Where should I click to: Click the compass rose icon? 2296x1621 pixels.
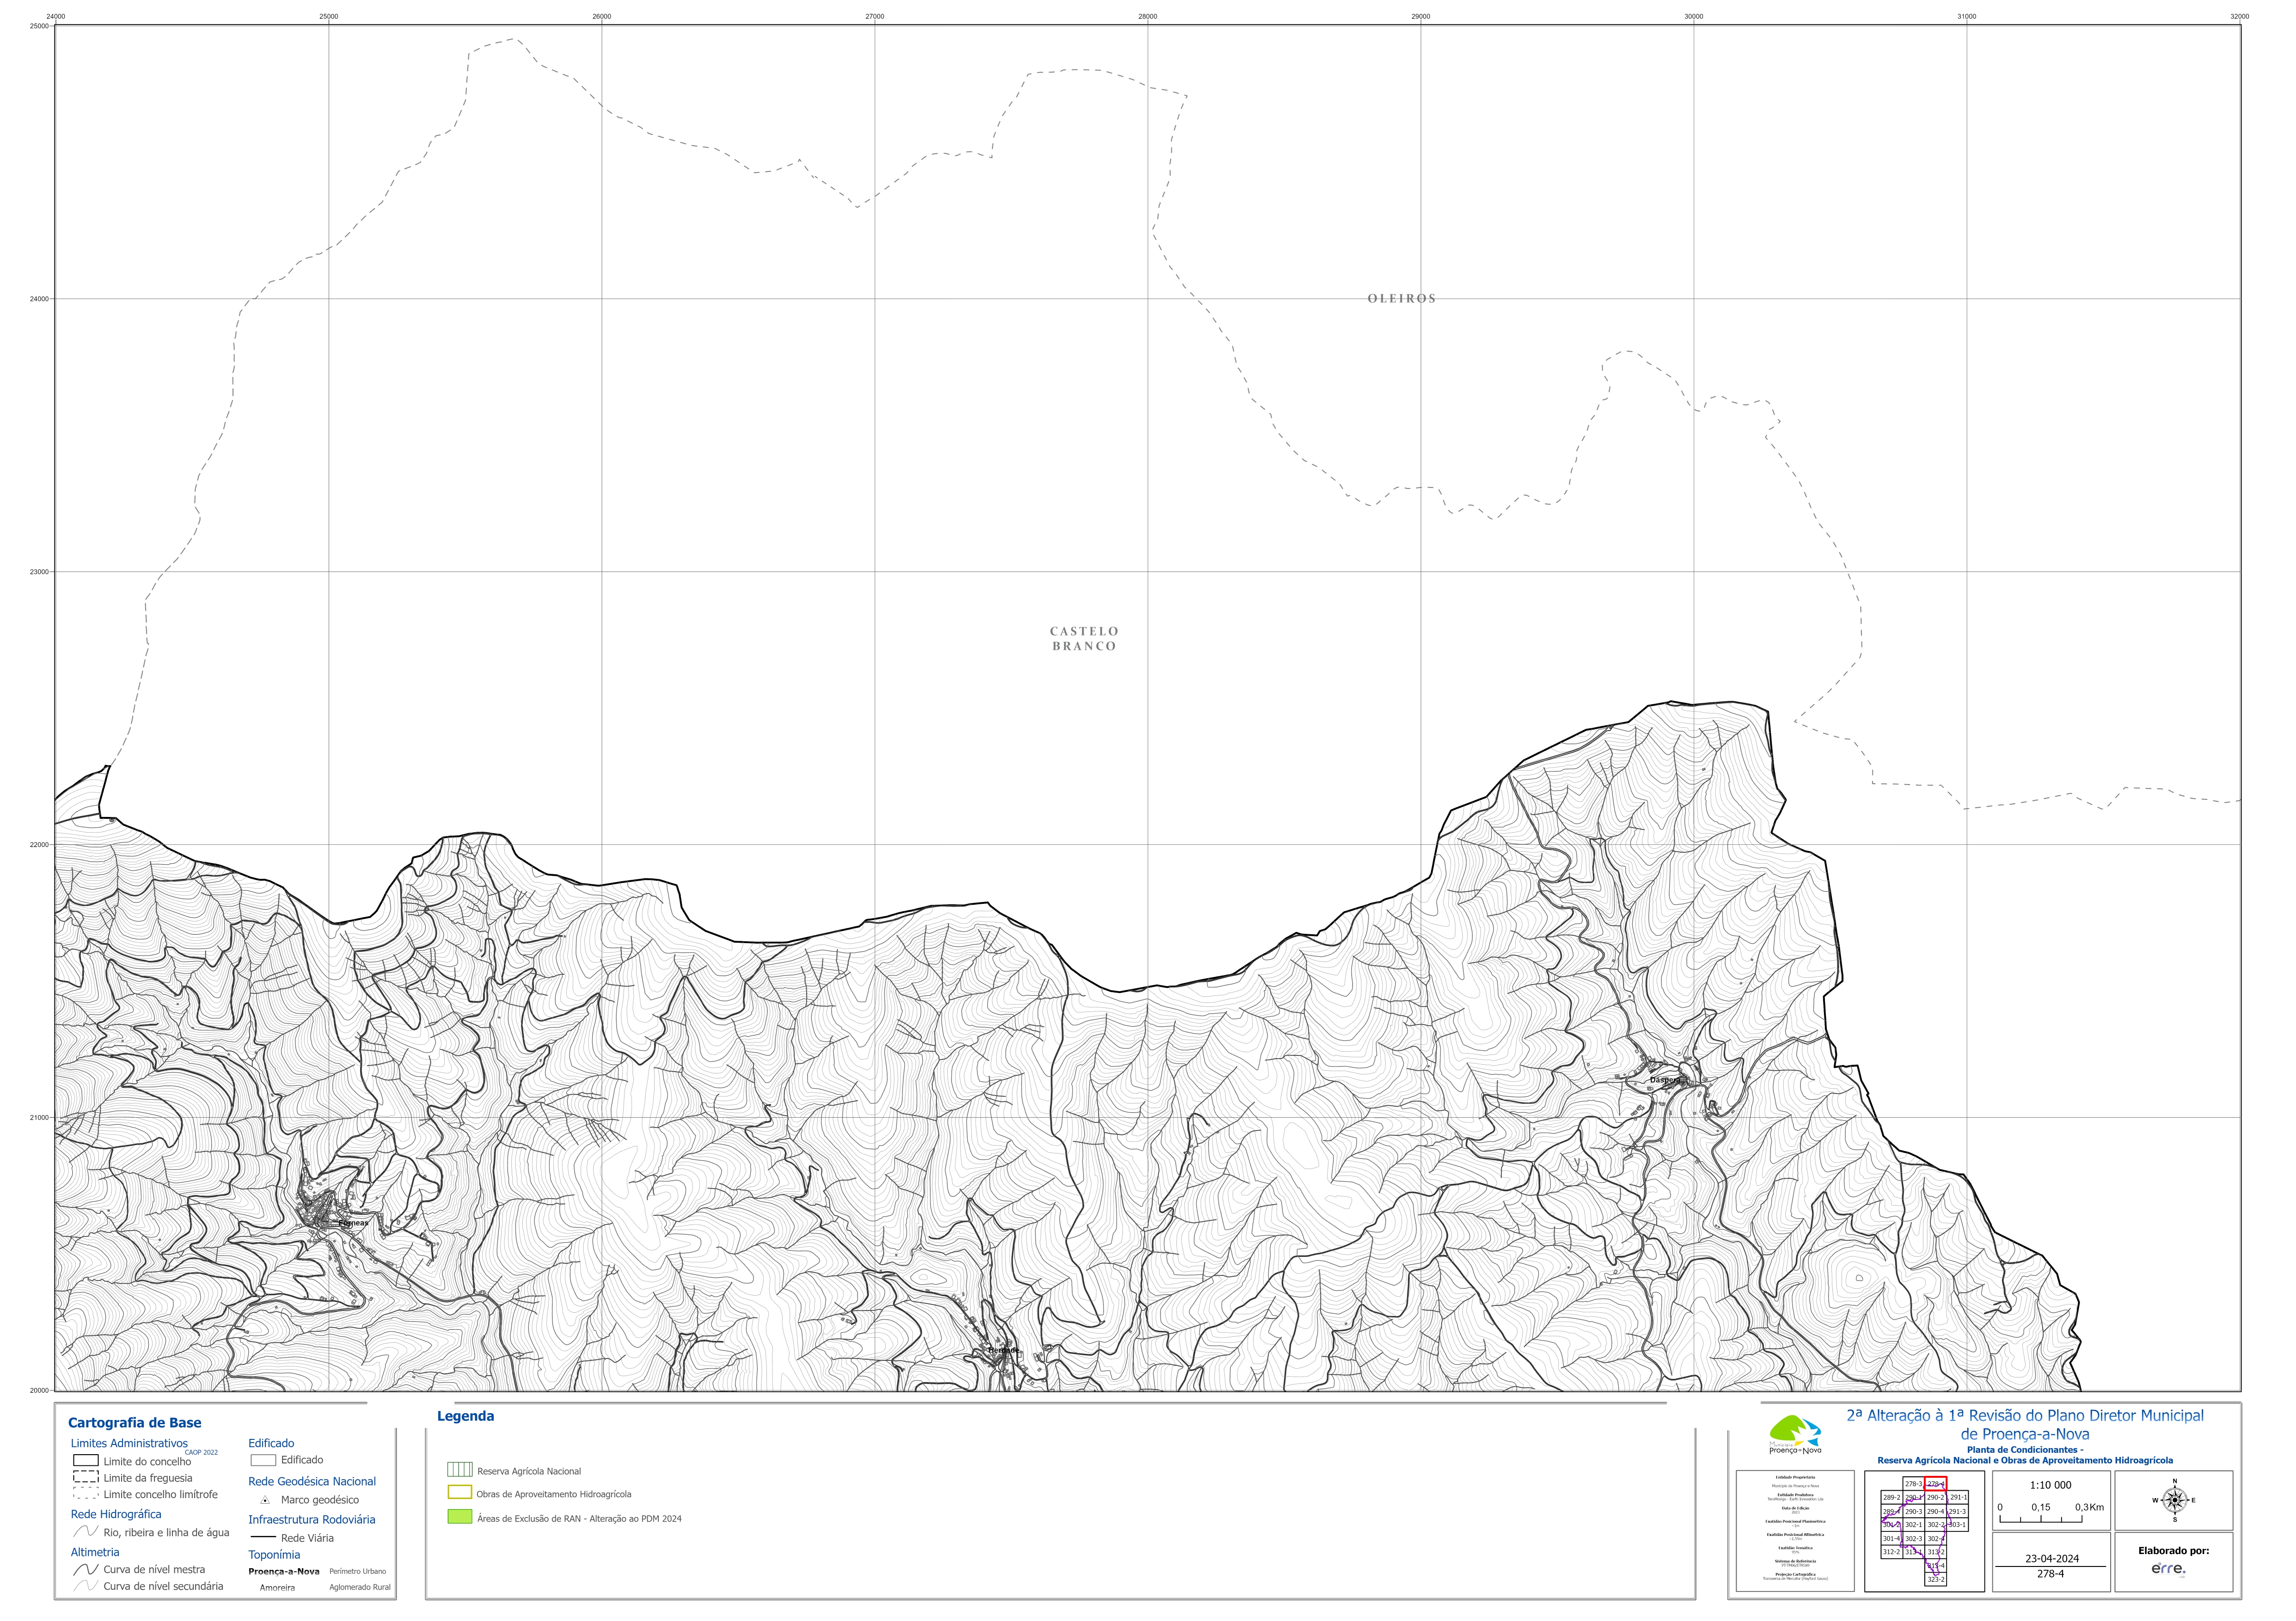click(x=2174, y=1500)
